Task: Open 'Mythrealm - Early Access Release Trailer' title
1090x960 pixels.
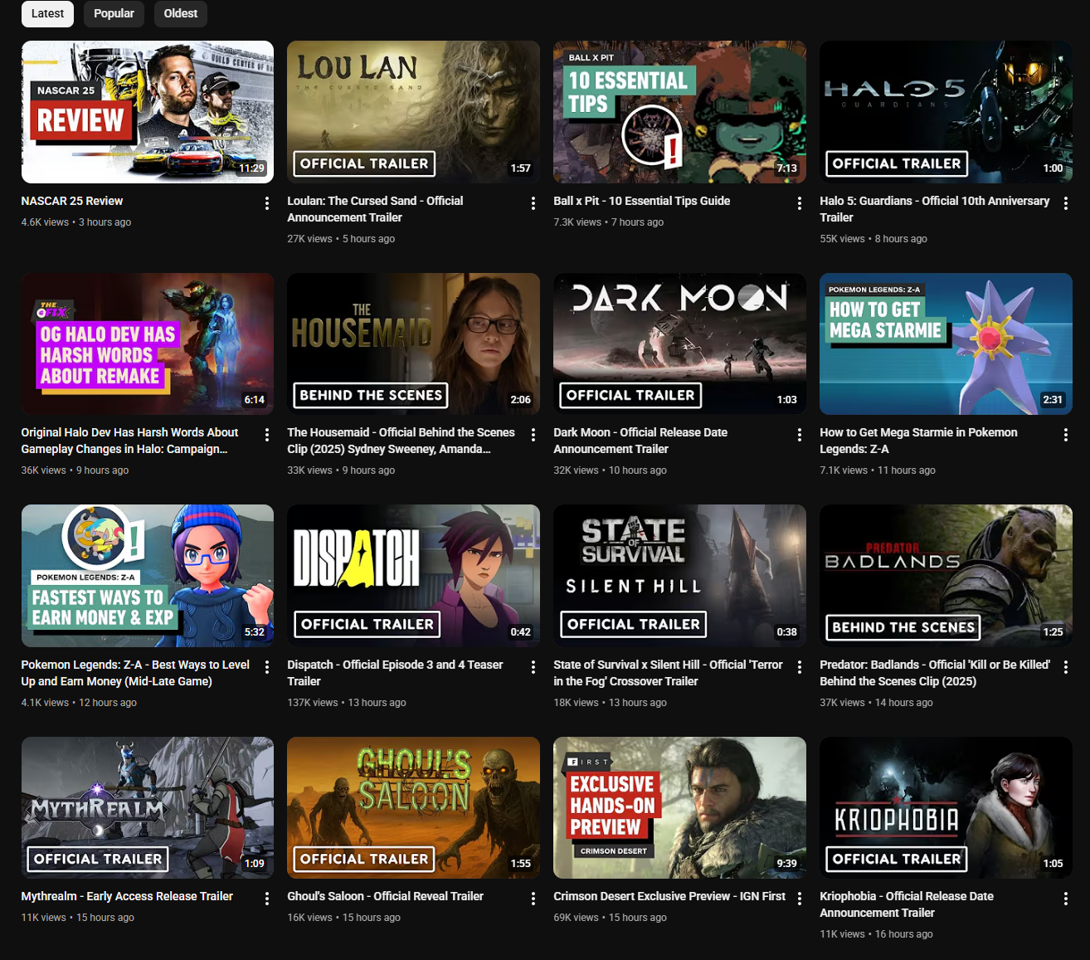Action: pos(127,896)
